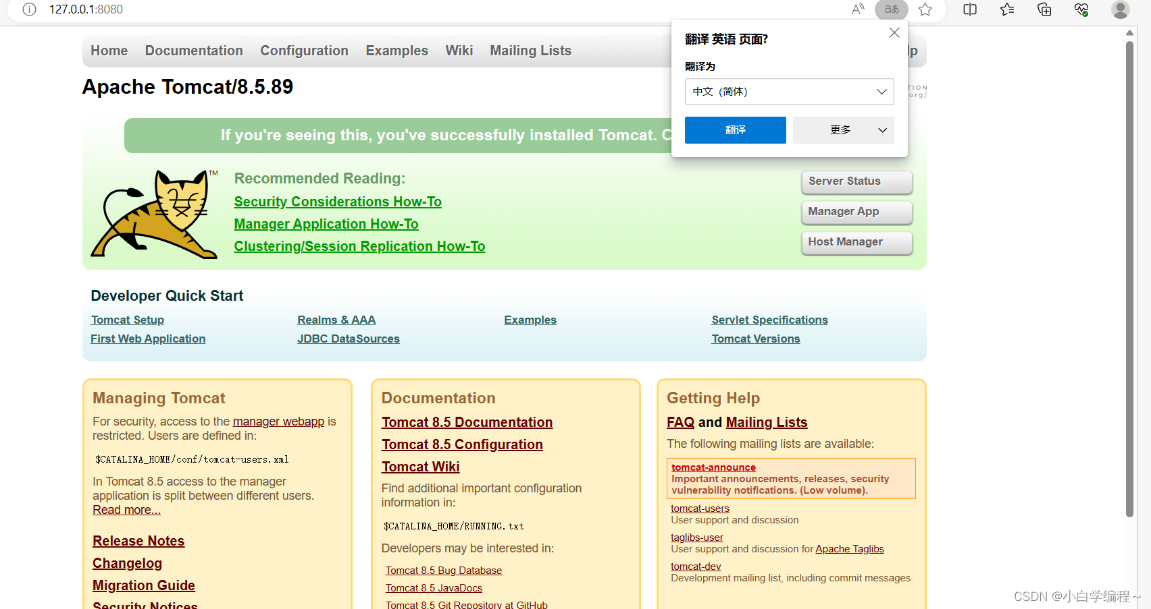This screenshot has width=1151, height=609.
Task: Open the Read Aloud icon
Action: point(858,9)
